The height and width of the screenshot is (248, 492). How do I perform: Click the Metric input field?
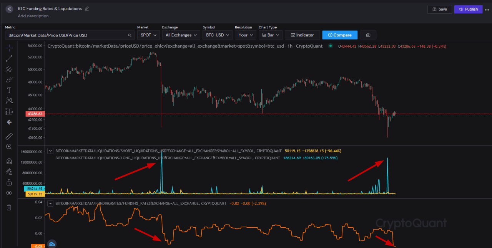70,35
